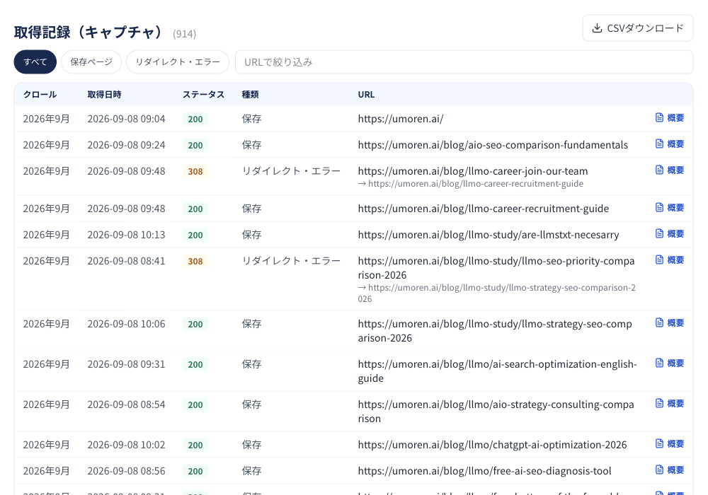Focus the URLで絞り込み filter field
The height and width of the screenshot is (495, 708).
464,62
